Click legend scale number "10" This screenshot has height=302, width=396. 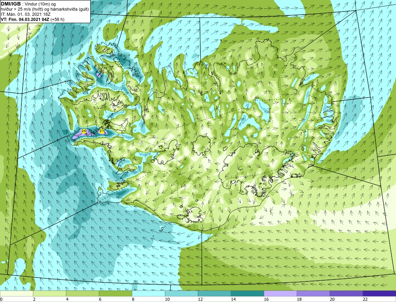(x=167, y=299)
